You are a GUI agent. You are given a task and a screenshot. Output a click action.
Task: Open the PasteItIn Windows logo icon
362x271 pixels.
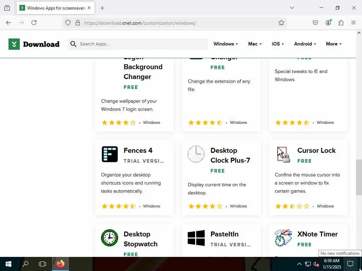tap(196, 238)
